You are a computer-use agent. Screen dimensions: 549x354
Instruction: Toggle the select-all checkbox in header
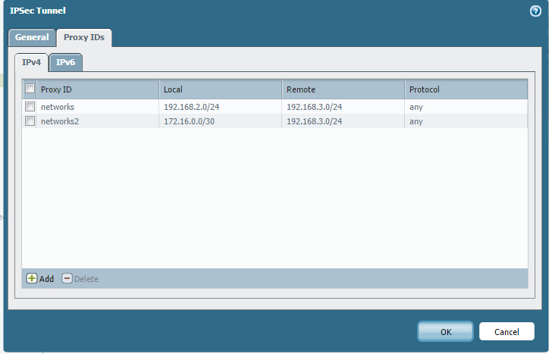pos(30,89)
